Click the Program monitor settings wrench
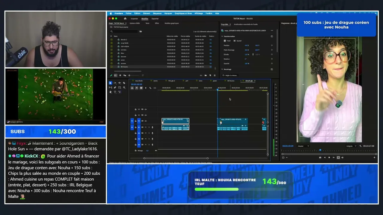Viewport: 383px width, 215px height. click(360, 146)
